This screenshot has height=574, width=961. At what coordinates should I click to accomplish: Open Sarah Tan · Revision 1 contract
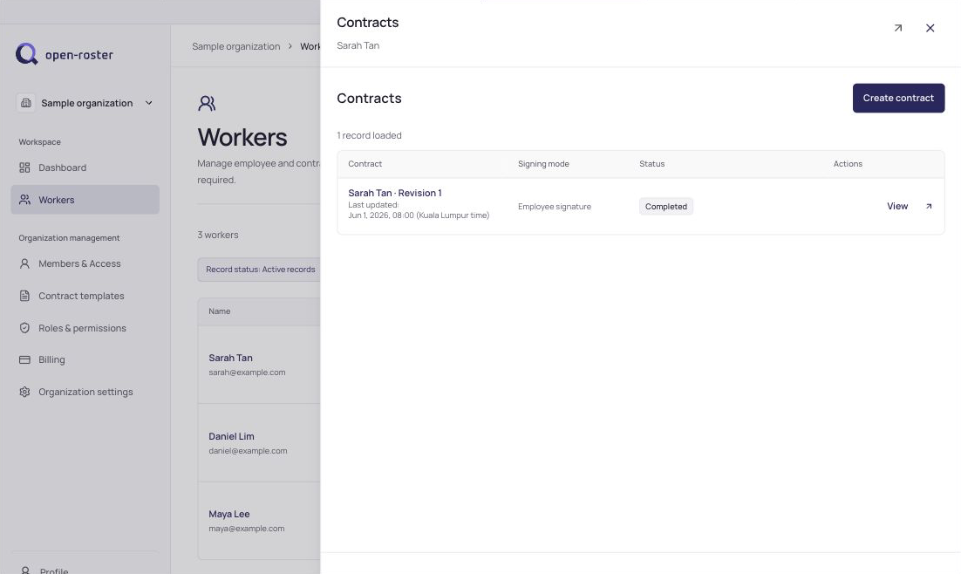(x=395, y=193)
